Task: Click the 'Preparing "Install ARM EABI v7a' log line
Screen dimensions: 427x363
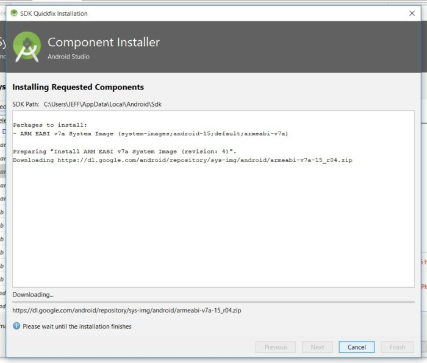Action: pyautogui.click(x=124, y=152)
